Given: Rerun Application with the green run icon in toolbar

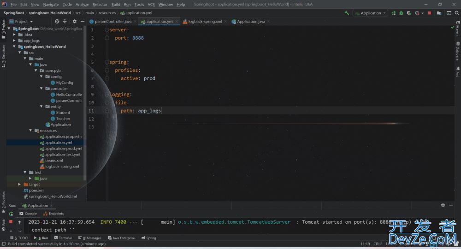Looking at the screenshot, I should coord(393,13).
